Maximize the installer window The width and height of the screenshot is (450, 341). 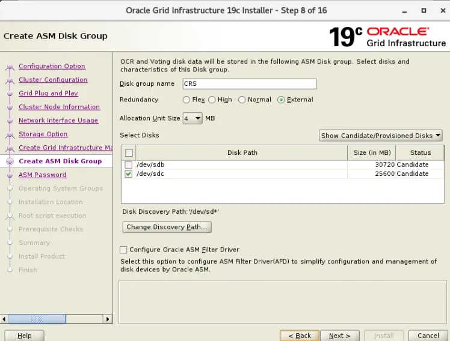click(x=424, y=11)
